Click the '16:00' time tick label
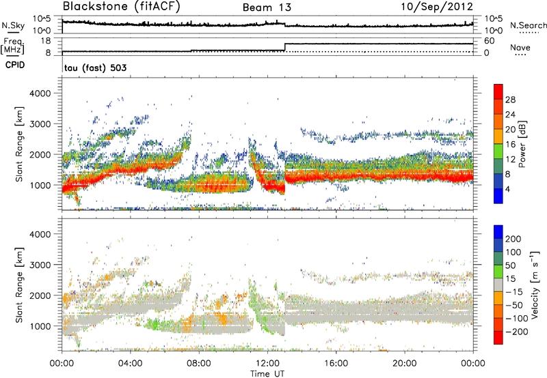Viewport: 547px width, 378px height. click(336, 364)
